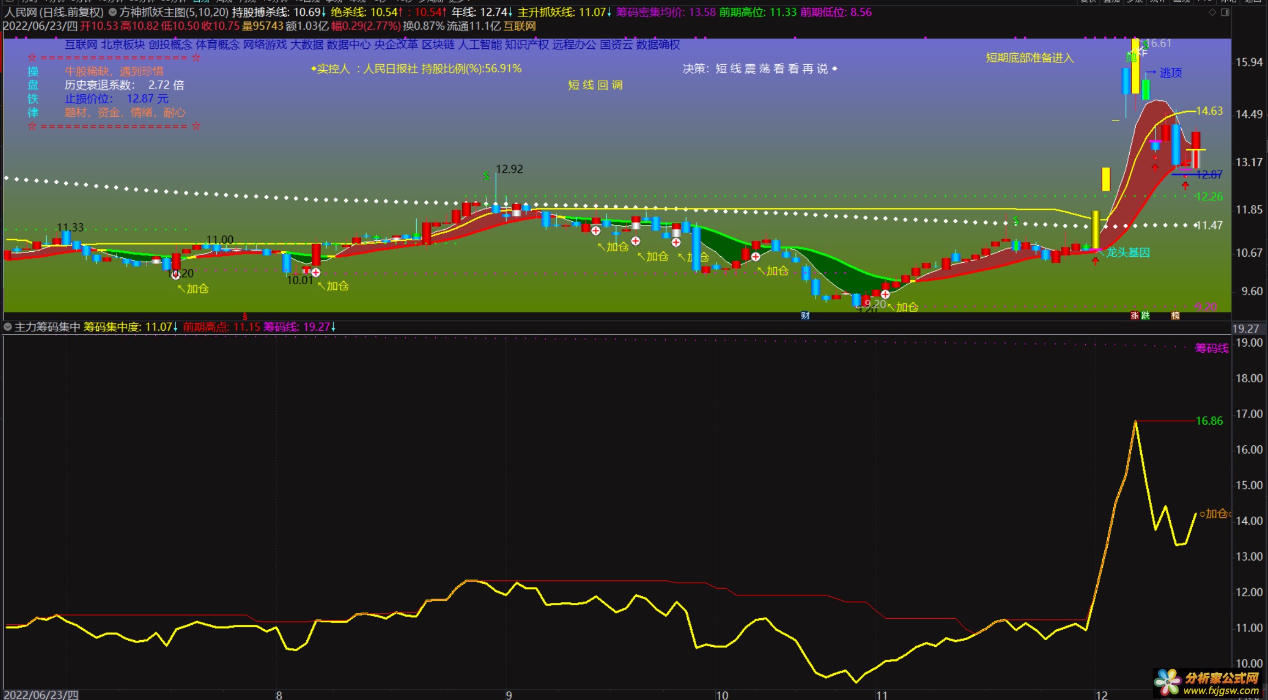1268x700 pixels.
Task: Click month 11 on the time axis
Action: pyautogui.click(x=882, y=695)
